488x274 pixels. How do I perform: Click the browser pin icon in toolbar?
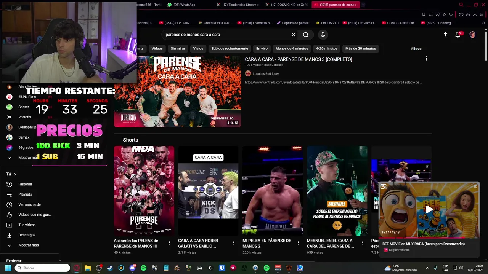point(424,14)
